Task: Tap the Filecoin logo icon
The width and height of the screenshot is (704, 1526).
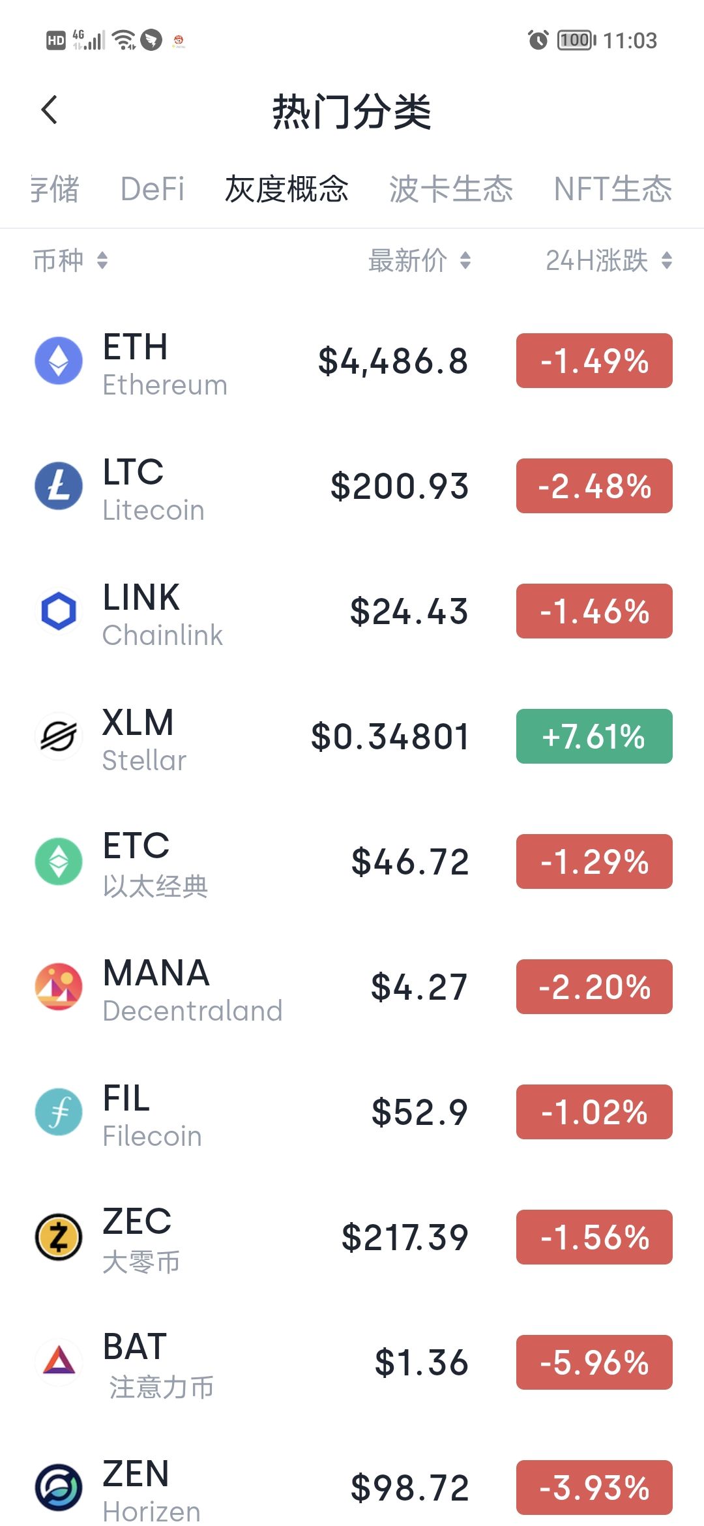Action: pyautogui.click(x=59, y=1112)
